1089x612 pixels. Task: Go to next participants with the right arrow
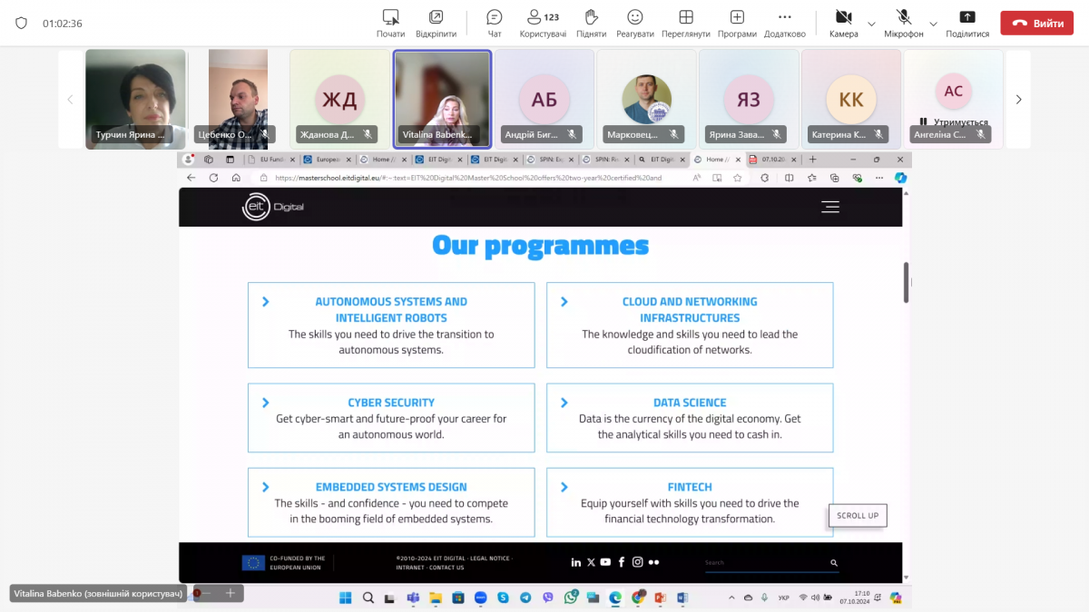tap(1018, 99)
